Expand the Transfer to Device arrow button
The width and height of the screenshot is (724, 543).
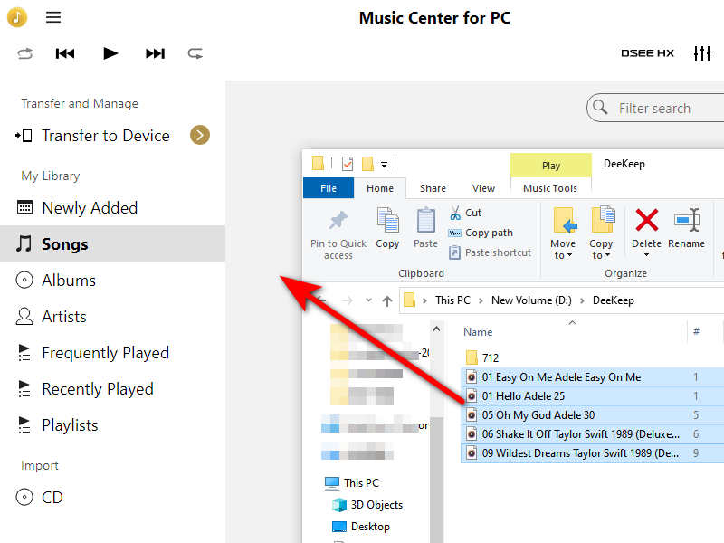click(200, 135)
